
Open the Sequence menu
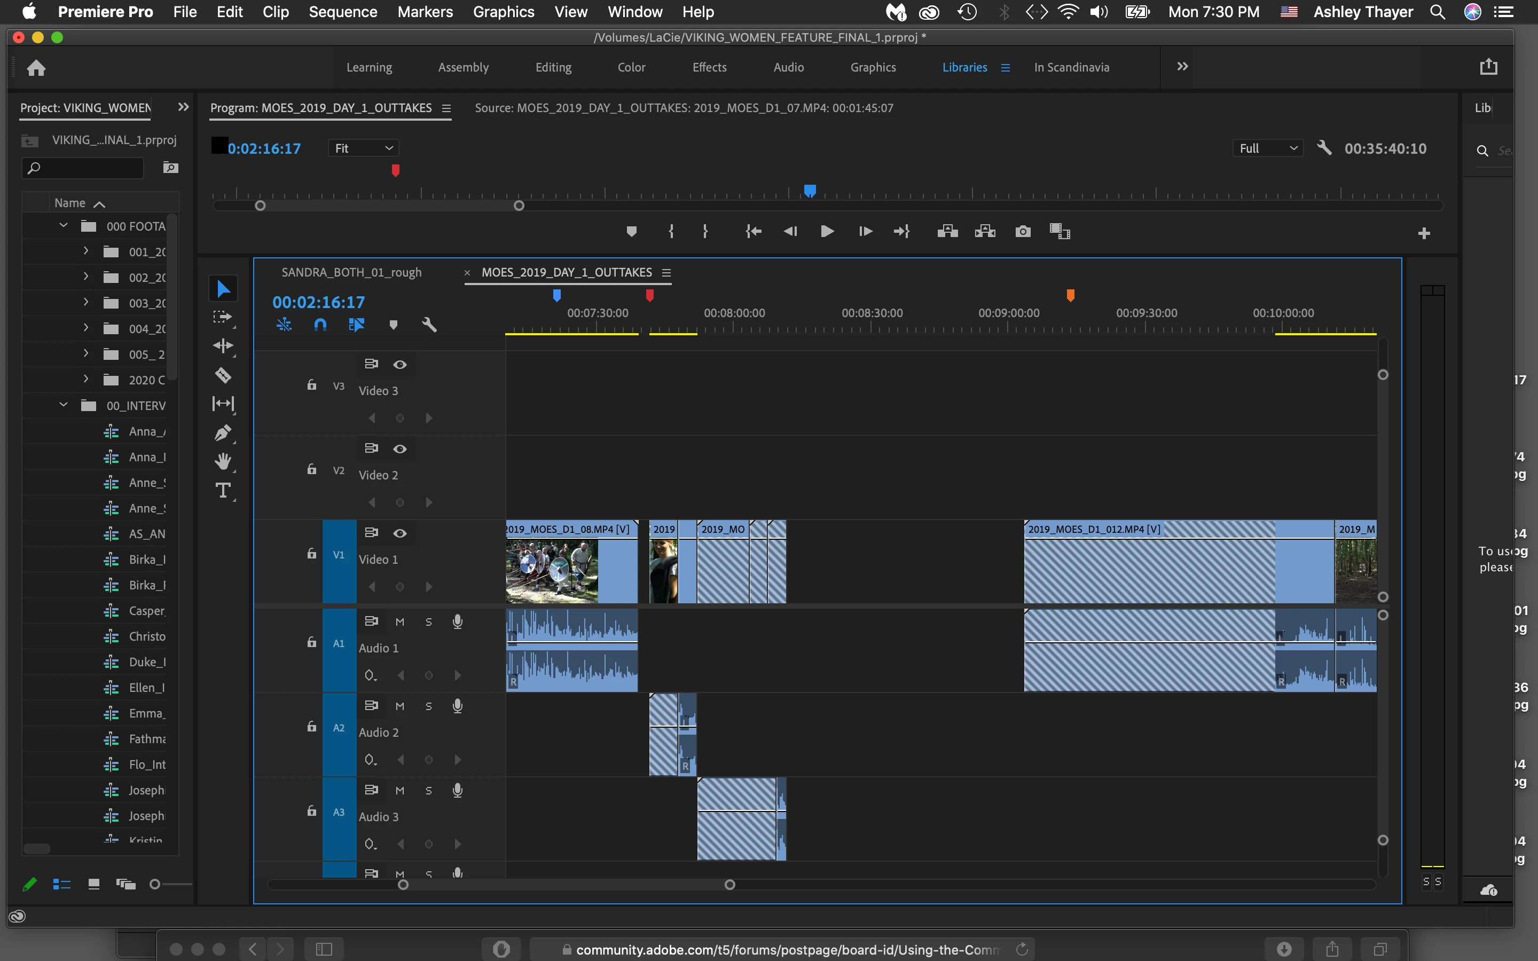342,11
